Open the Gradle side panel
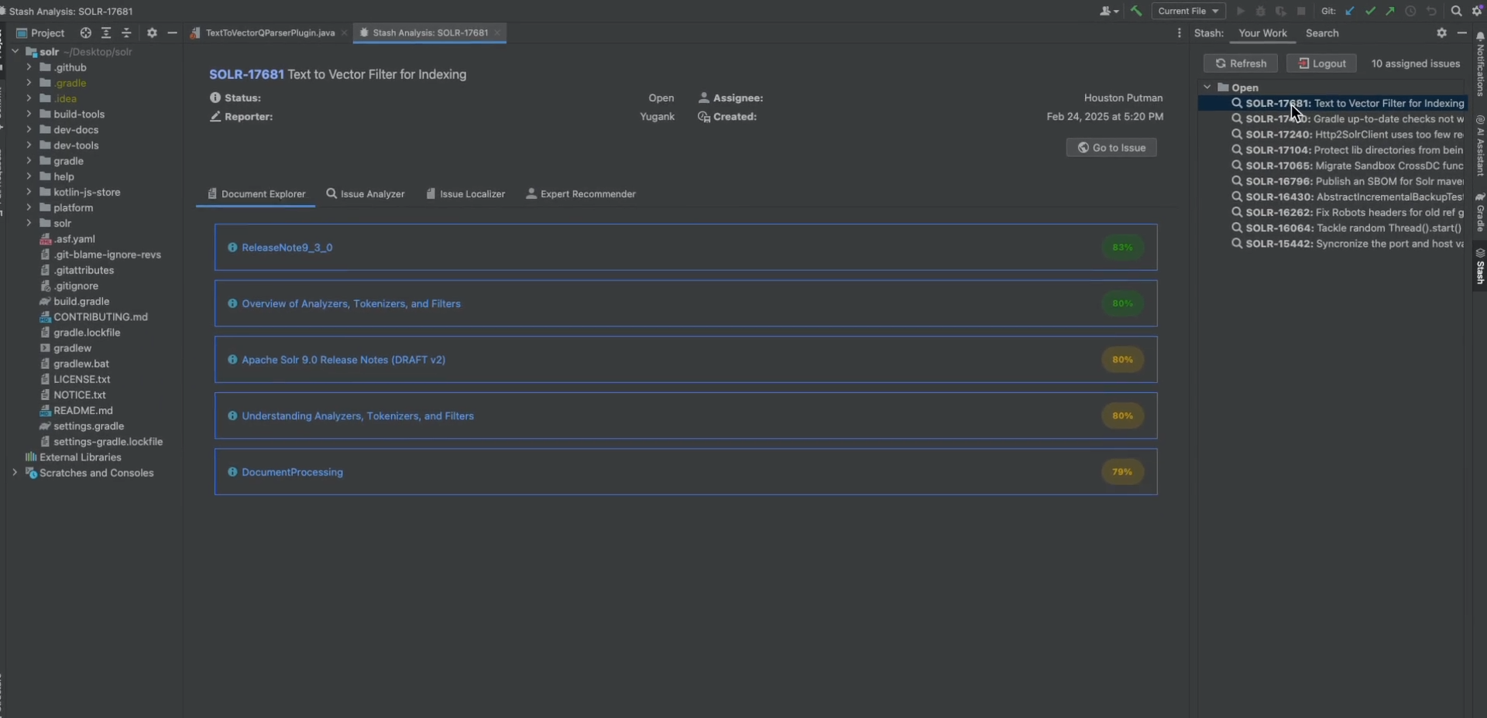The height and width of the screenshot is (718, 1487). pos(1480,212)
